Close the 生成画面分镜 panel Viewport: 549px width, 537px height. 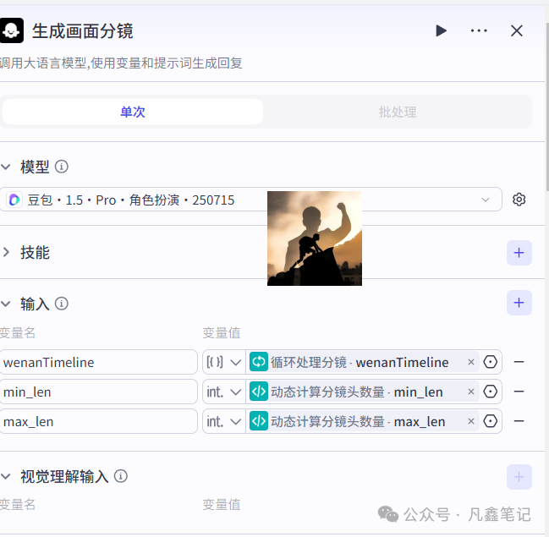click(x=517, y=30)
